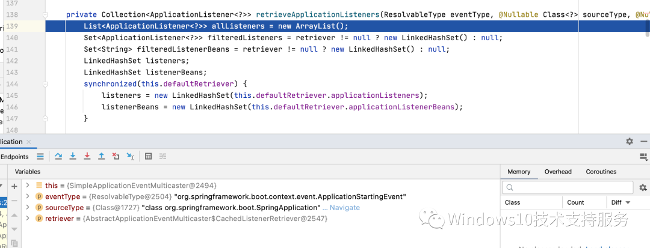This screenshot has height=248, width=650.
Task: Click the @Nullable annotation before Class
Action: coord(519,15)
